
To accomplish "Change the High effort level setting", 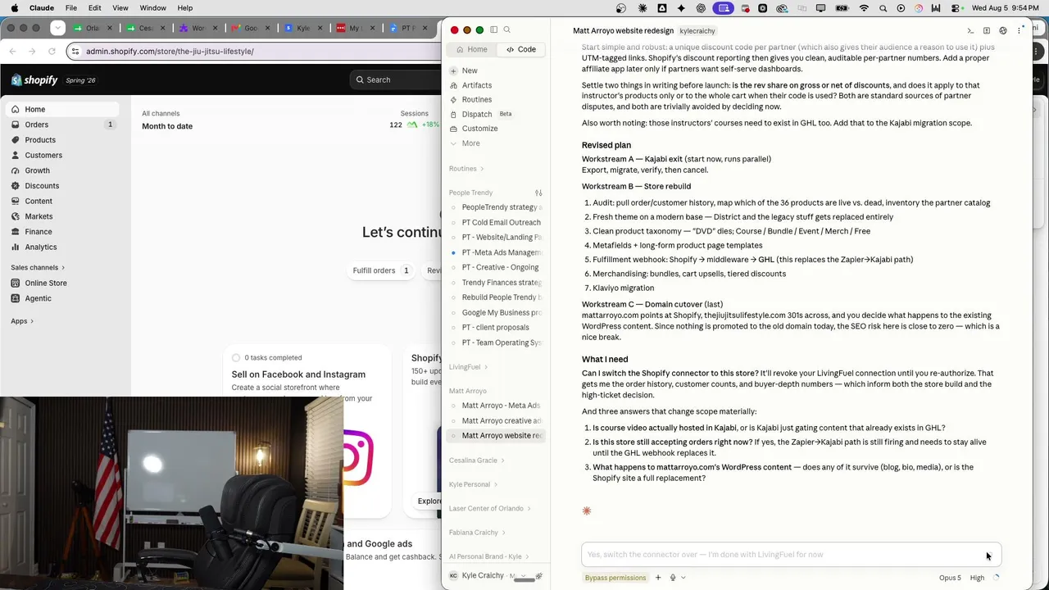I will (x=977, y=578).
